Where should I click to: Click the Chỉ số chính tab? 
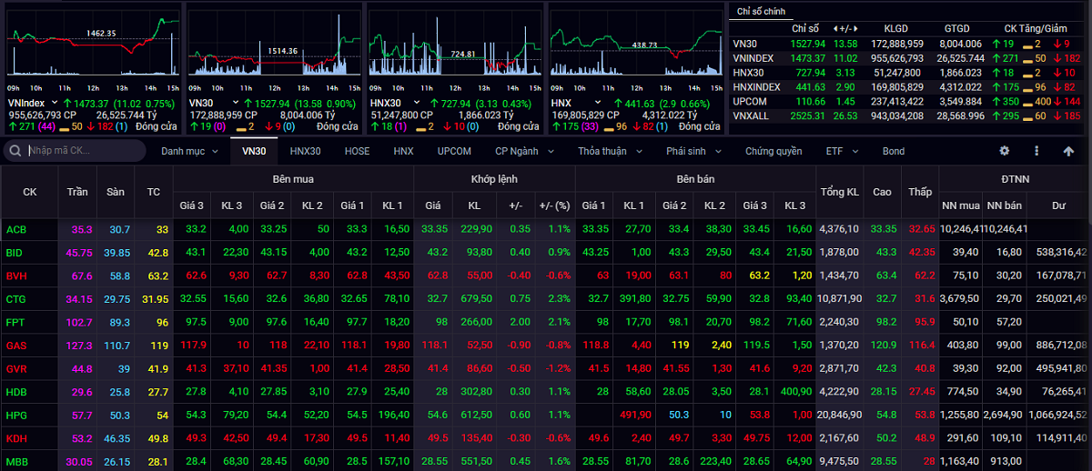[x=761, y=11]
